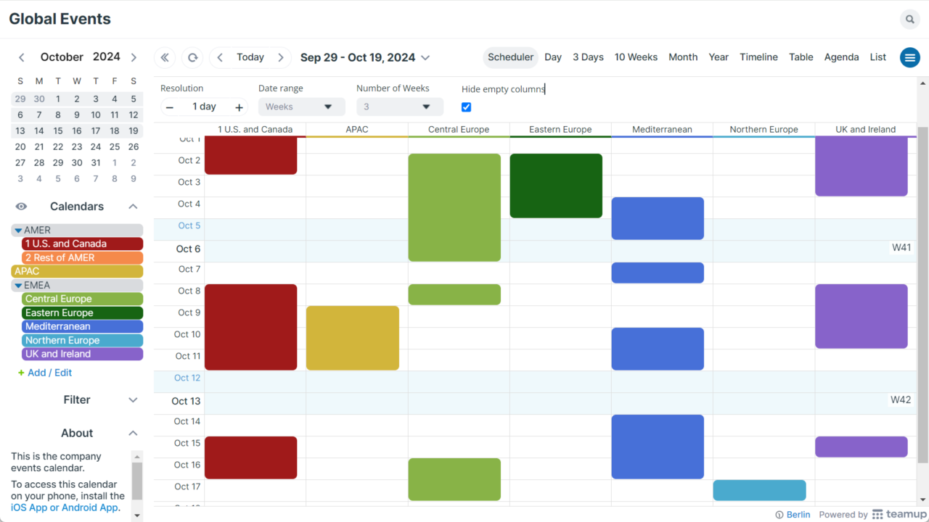Decrease resolution with the minus icon
This screenshot has height=522, width=929.
point(170,107)
